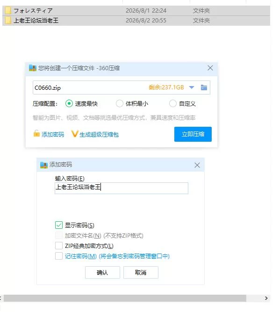Click the orange V super-compress icon
279x312 pixels.
[x=75, y=134]
